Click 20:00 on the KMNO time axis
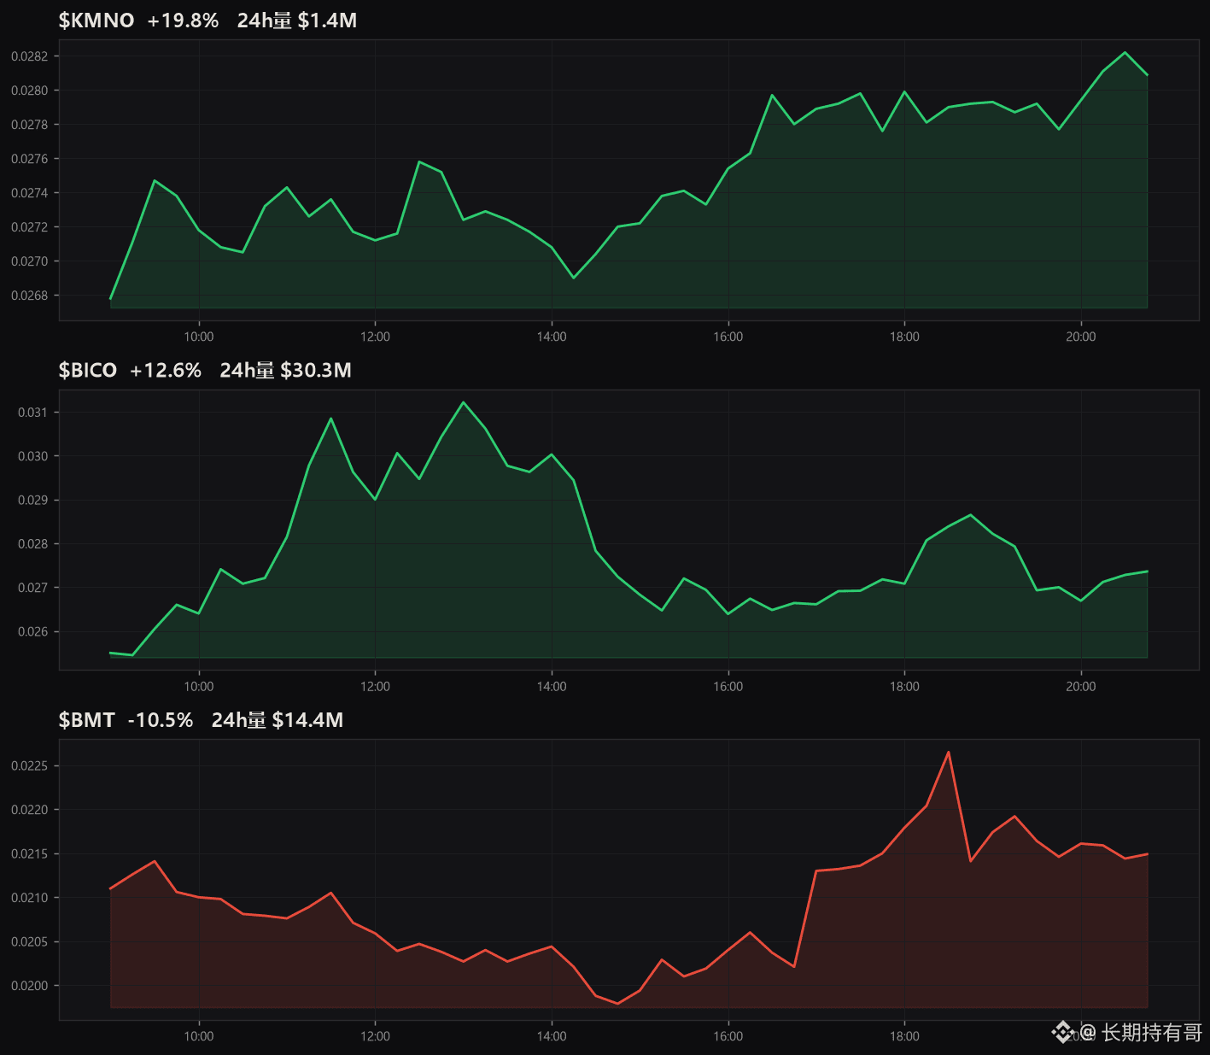Image resolution: width=1210 pixels, height=1055 pixels. click(x=1081, y=337)
